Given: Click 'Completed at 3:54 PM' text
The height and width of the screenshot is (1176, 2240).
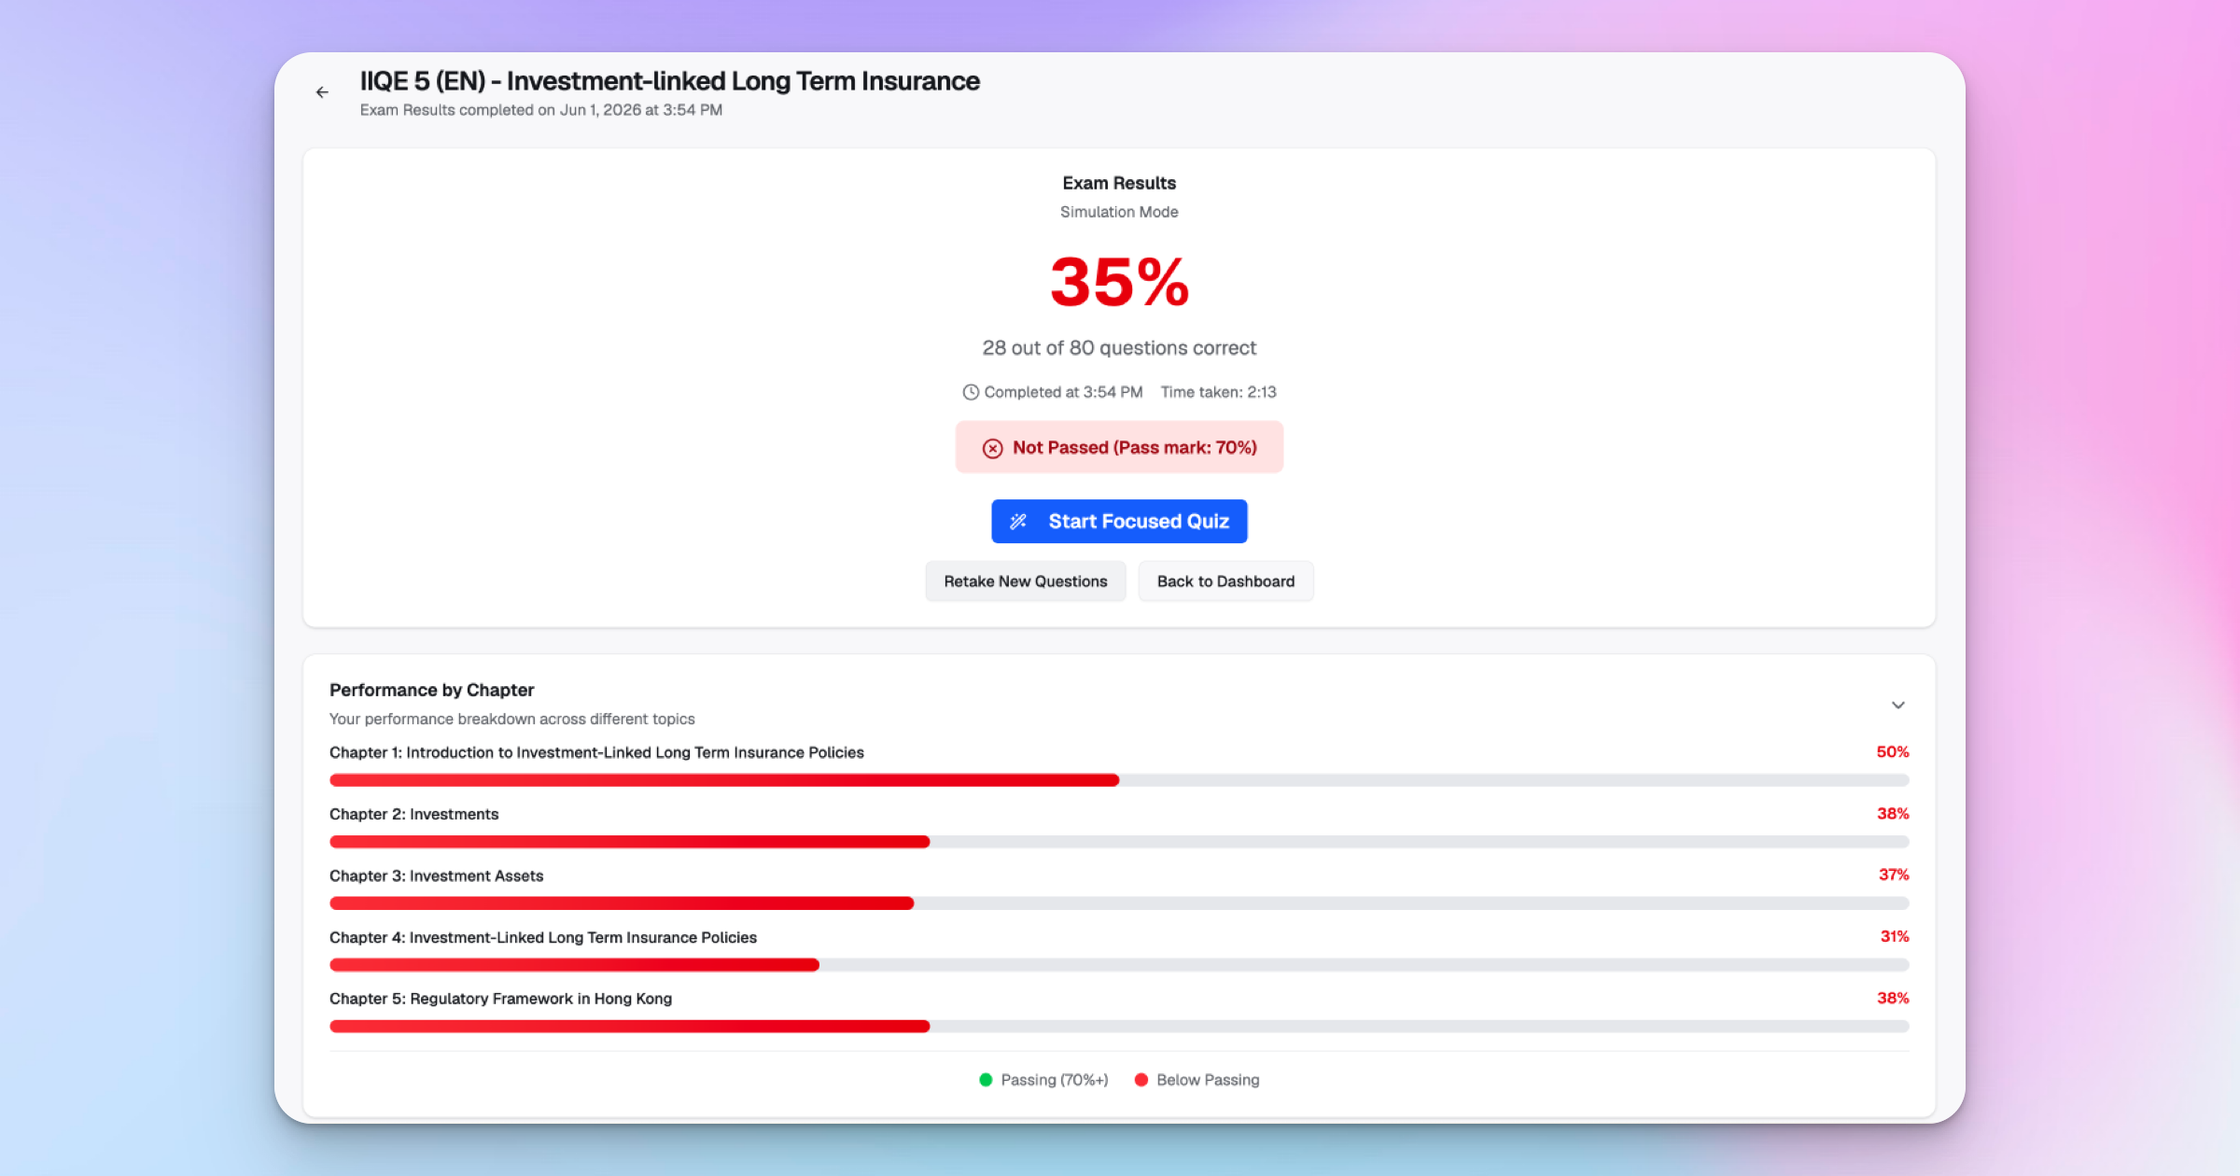Looking at the screenshot, I should [x=1063, y=392].
